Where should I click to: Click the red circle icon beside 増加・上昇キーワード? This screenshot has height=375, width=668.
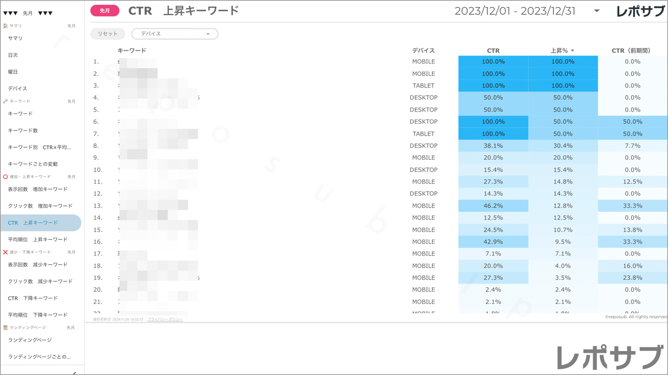(5, 177)
